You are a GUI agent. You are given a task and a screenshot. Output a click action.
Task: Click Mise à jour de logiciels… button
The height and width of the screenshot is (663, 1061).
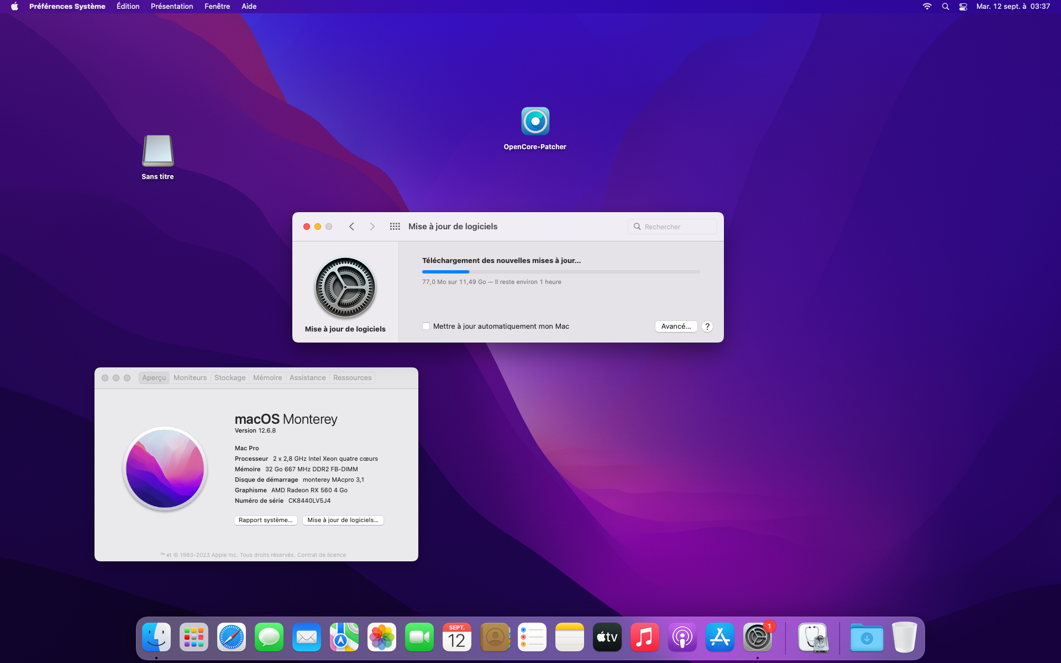click(x=343, y=520)
